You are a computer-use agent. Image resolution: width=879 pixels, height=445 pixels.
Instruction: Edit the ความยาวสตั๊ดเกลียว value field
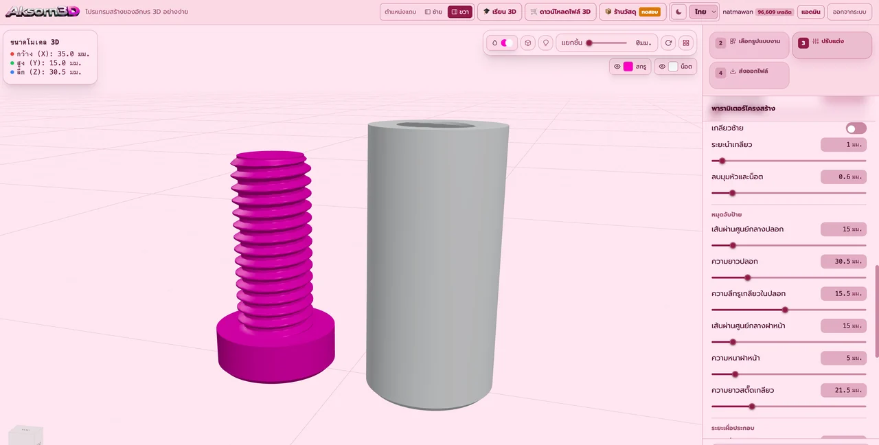[843, 391]
